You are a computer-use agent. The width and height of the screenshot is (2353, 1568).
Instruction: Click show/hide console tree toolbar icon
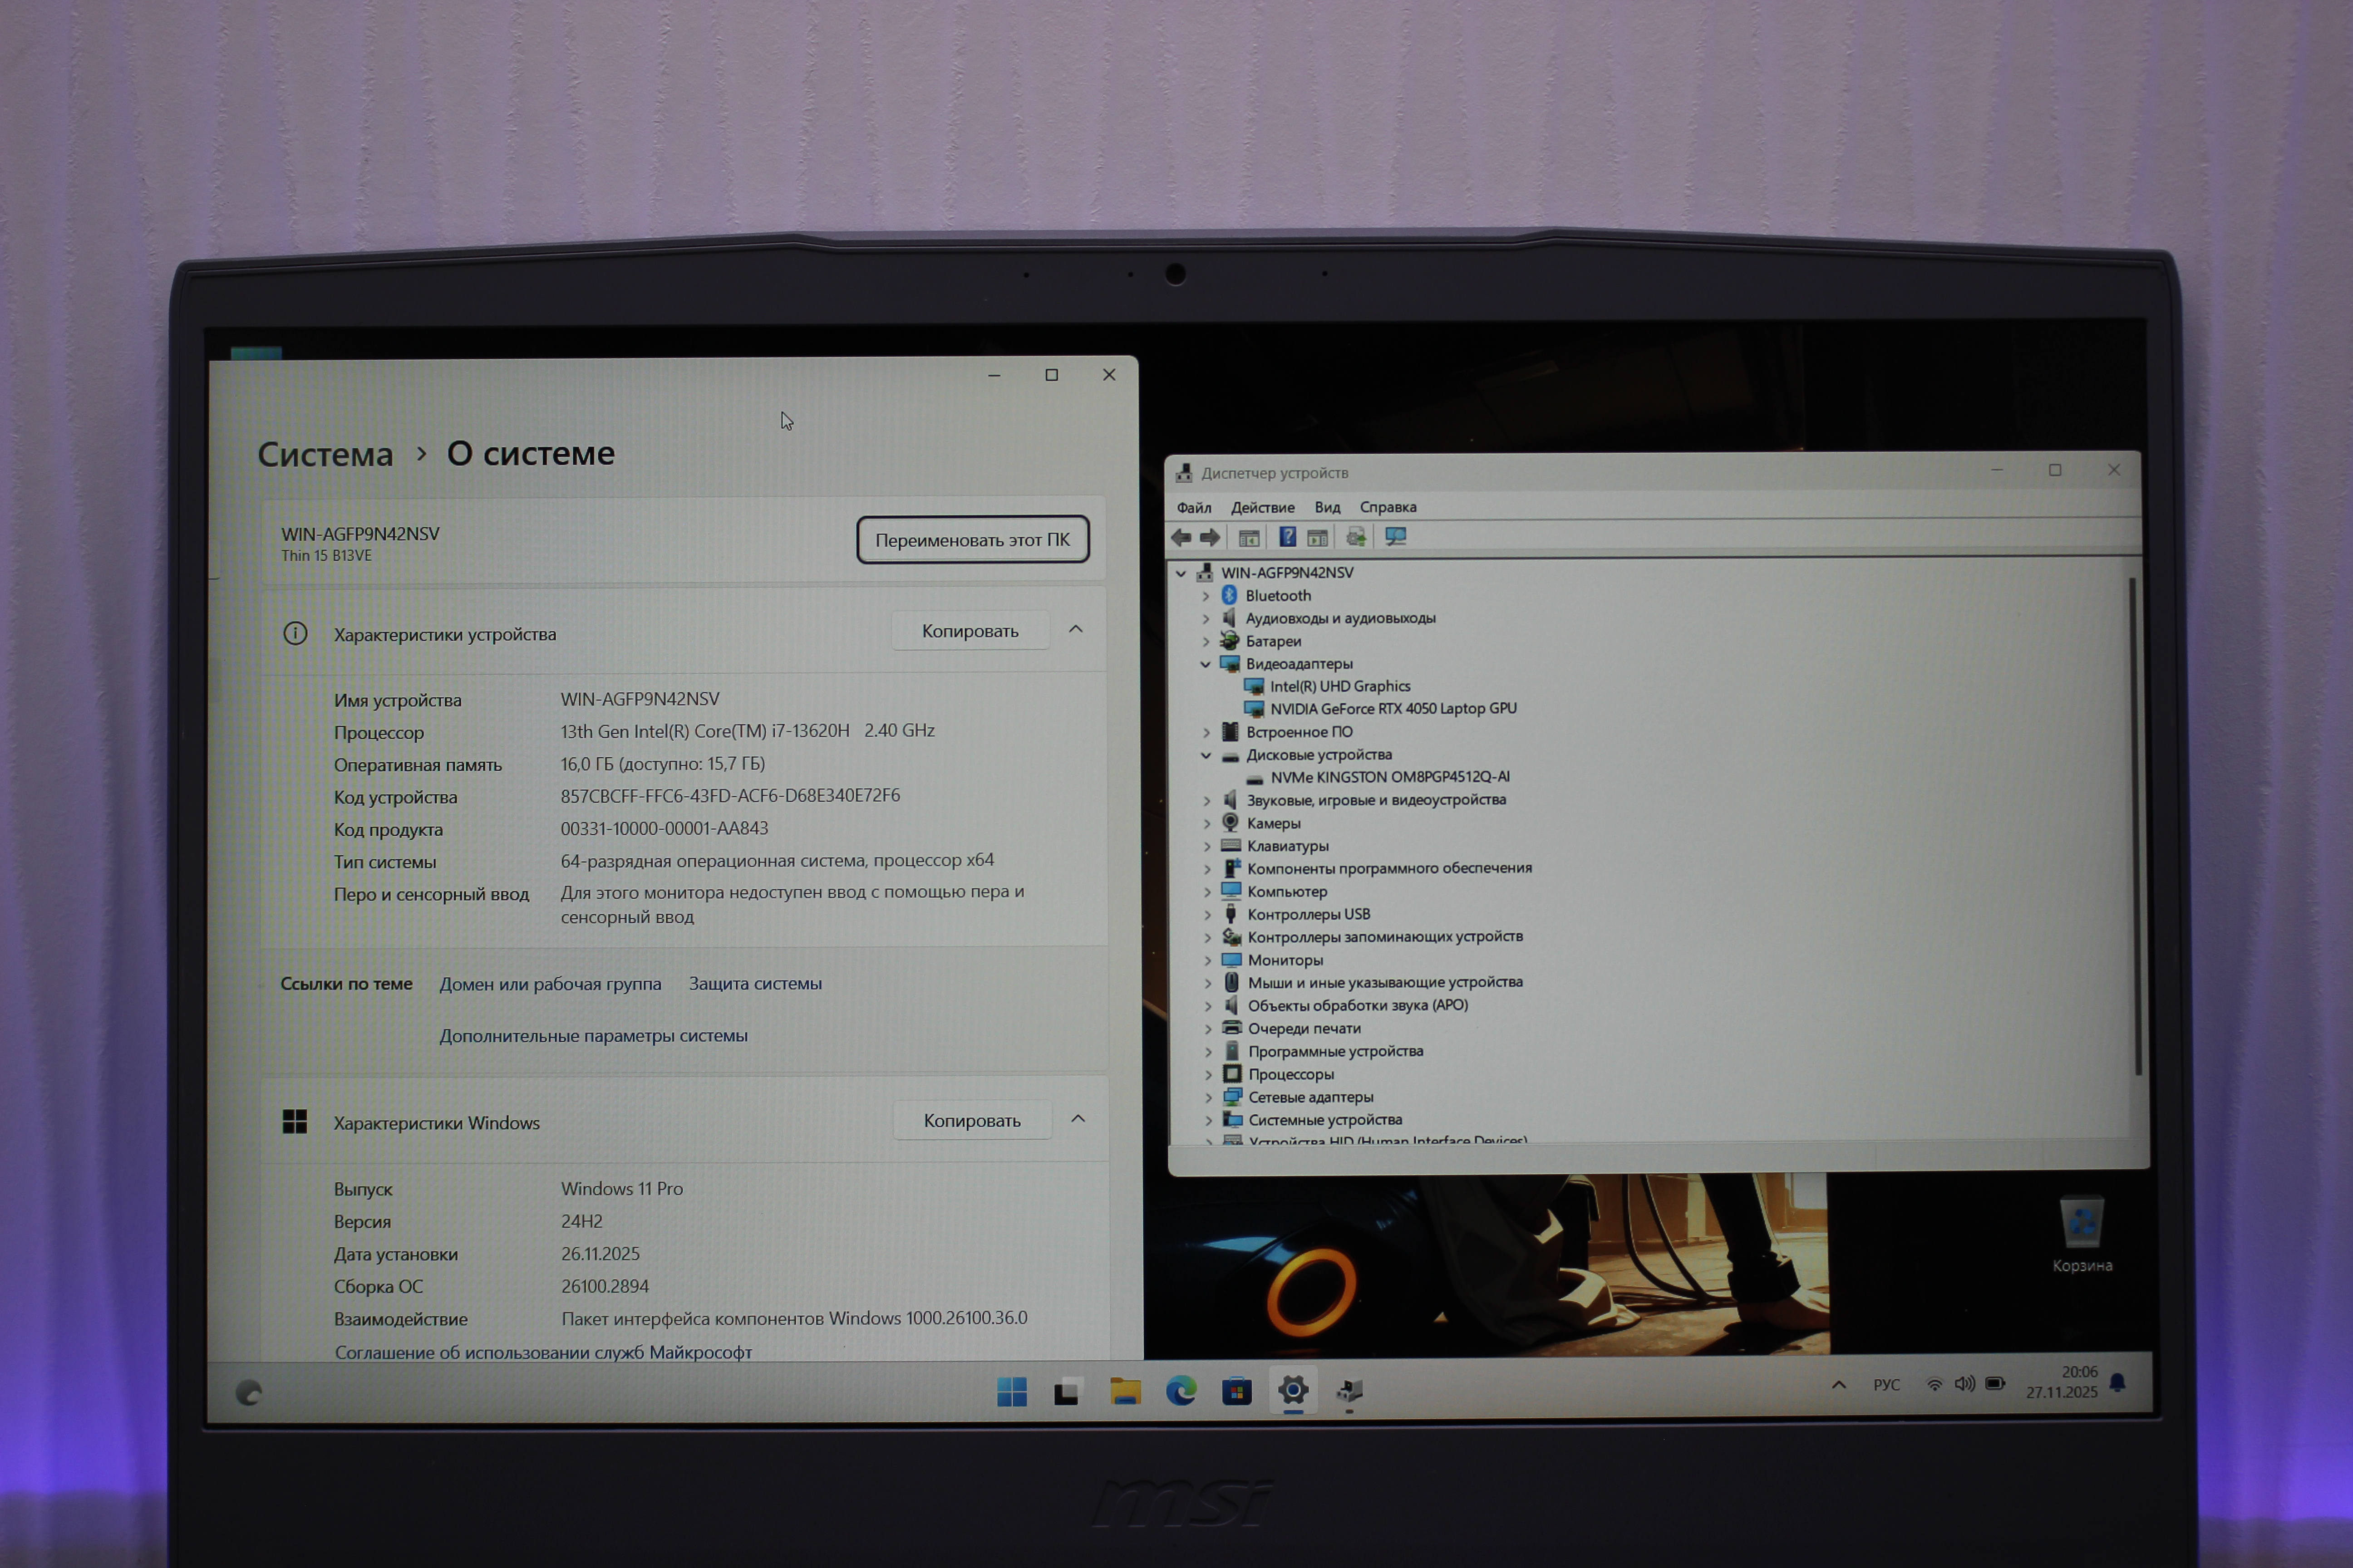click(1249, 538)
